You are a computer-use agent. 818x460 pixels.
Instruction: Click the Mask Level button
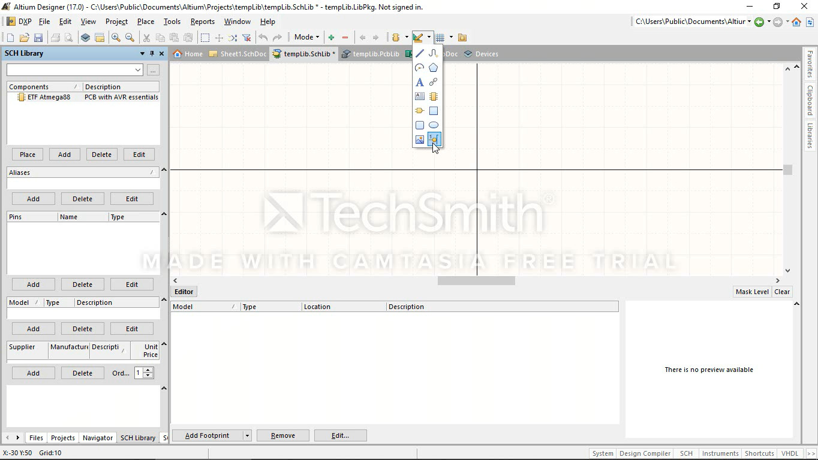click(751, 292)
